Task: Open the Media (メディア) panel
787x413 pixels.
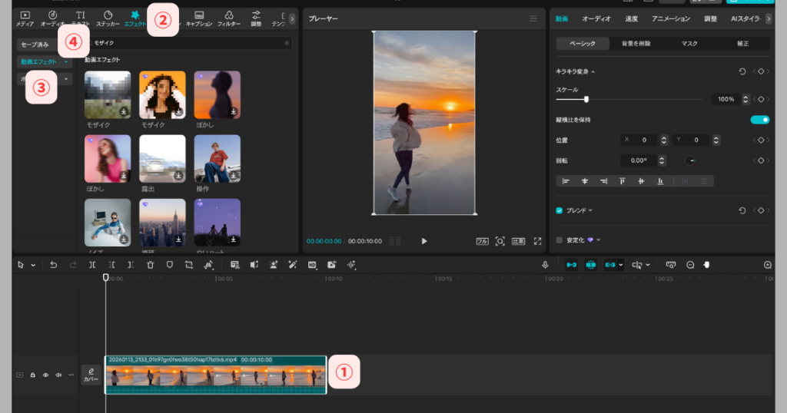Action: pyautogui.click(x=25, y=18)
